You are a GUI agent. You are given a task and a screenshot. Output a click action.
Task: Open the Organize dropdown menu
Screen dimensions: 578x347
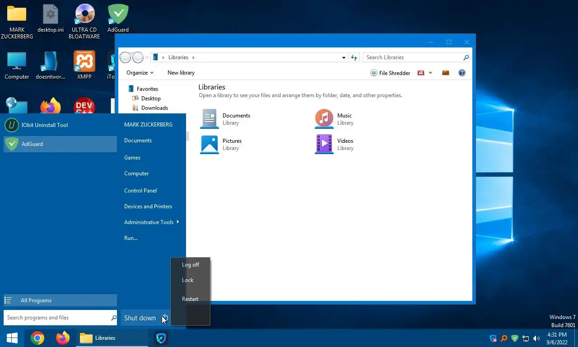(x=140, y=73)
